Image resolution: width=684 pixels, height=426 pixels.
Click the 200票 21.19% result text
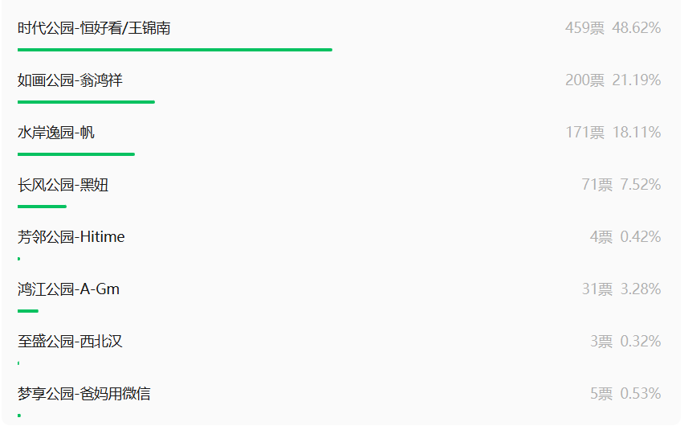tap(613, 80)
